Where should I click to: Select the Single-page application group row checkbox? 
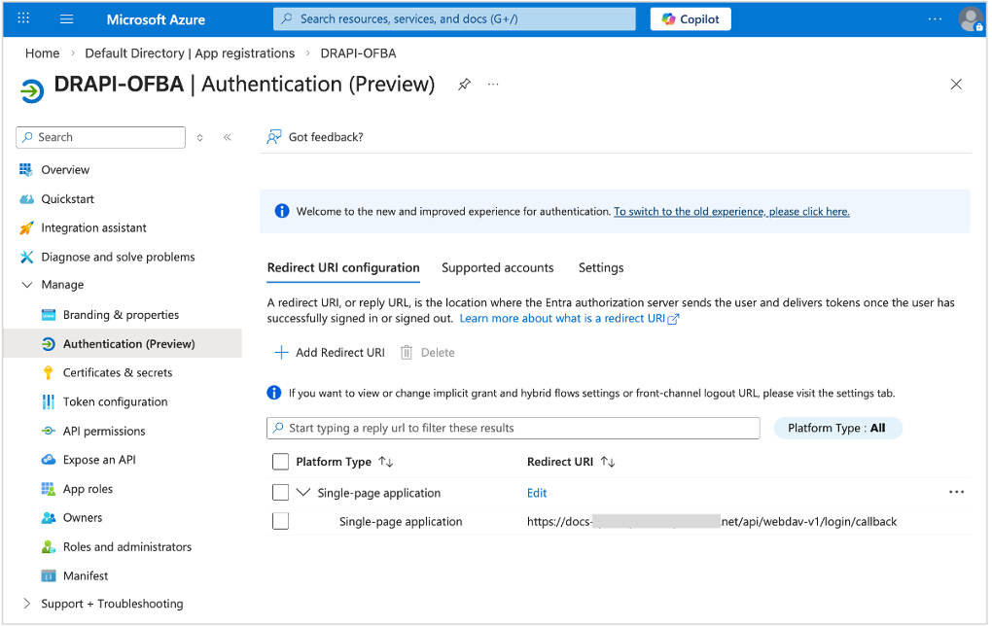(280, 493)
